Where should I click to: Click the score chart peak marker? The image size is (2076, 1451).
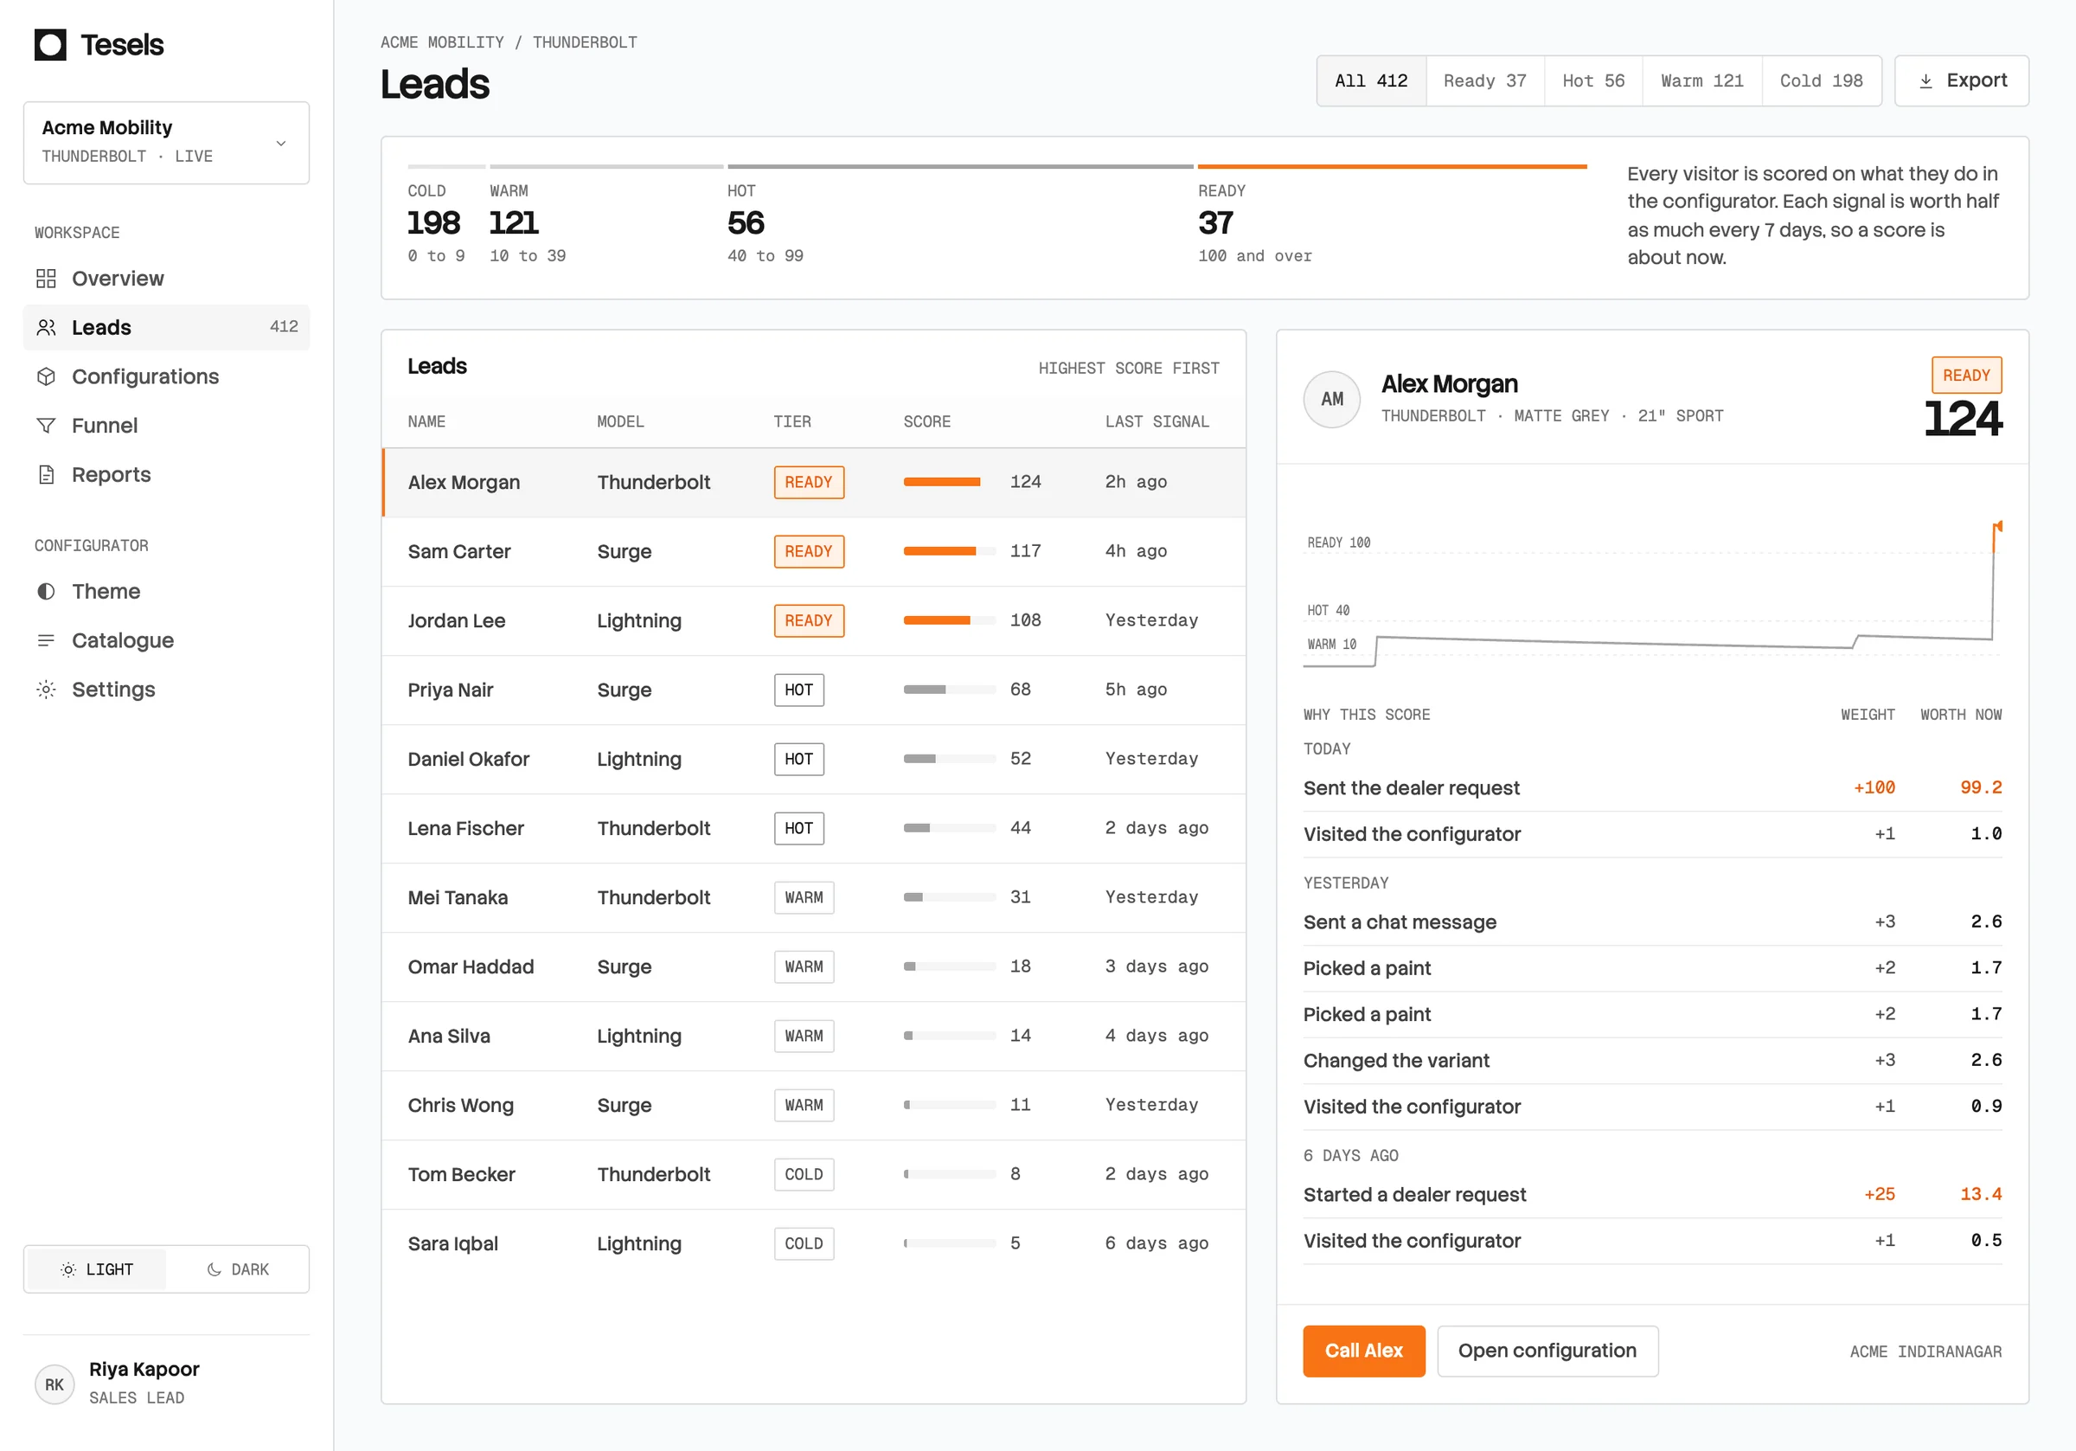tap(1997, 526)
